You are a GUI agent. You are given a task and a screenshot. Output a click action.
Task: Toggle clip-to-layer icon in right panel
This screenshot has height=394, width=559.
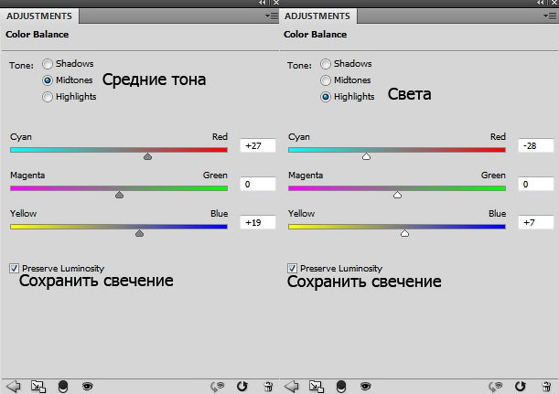341,386
